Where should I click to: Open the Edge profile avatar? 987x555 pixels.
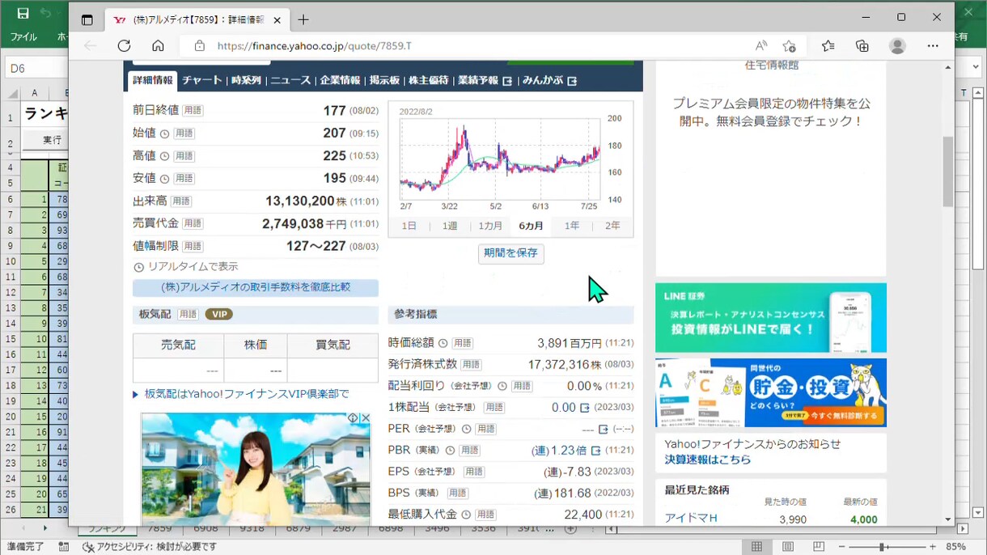[897, 46]
